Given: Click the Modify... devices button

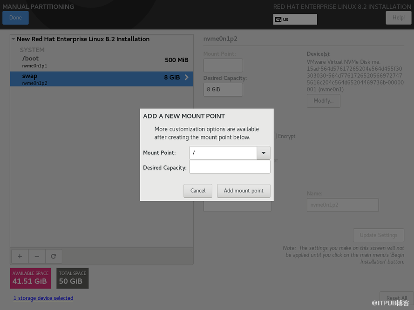Looking at the screenshot, I should [x=323, y=100].
